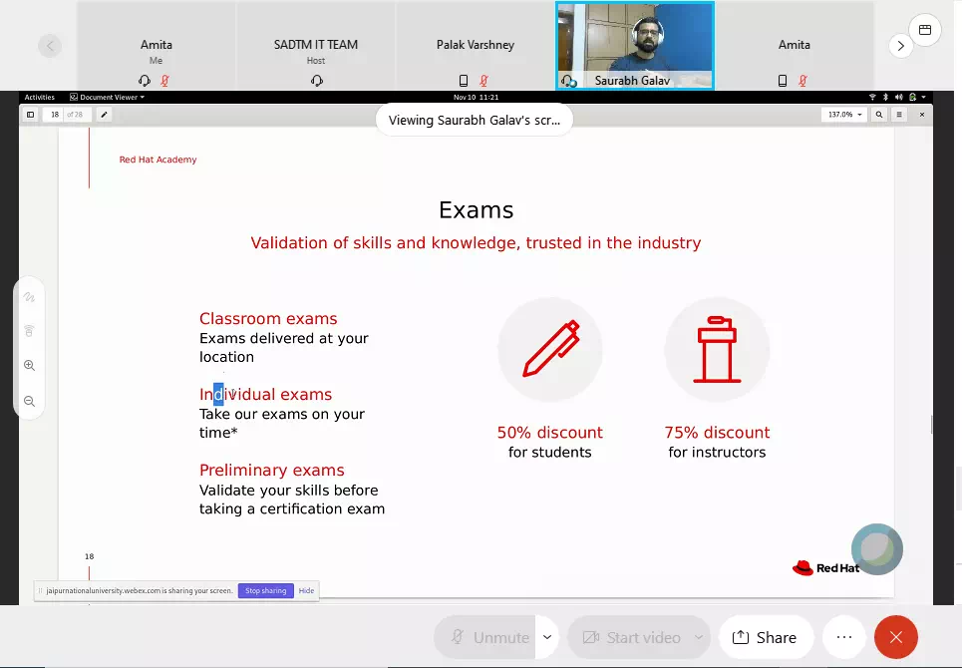
Task: Click the SADTM IT TEAM participant tile
Action: [316, 46]
